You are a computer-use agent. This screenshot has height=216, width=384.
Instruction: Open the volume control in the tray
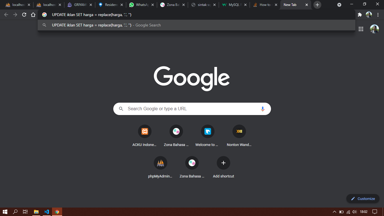point(354,212)
